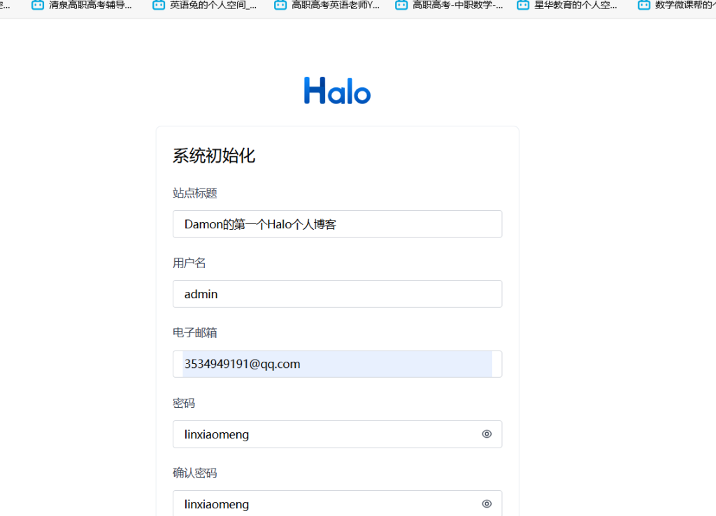Click the 高职高考-中职数学 bookmark icon
The width and height of the screenshot is (716, 516).
401,5
